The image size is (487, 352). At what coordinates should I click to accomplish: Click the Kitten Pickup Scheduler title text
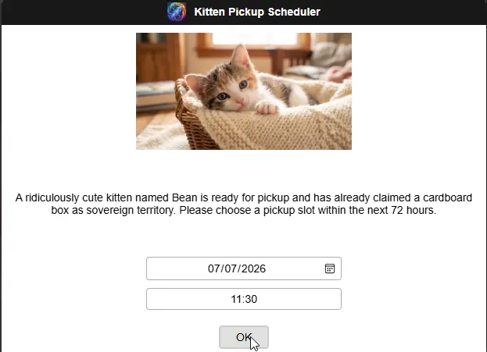coord(257,12)
